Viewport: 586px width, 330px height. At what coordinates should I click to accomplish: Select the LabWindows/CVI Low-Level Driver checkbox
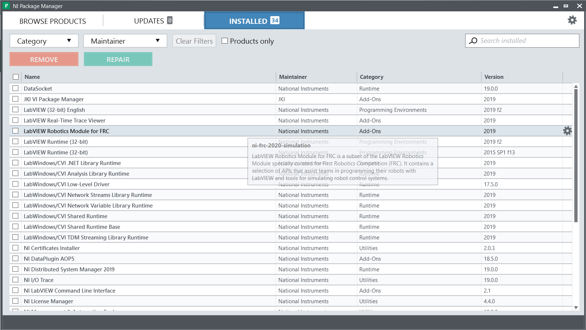pyautogui.click(x=15, y=184)
